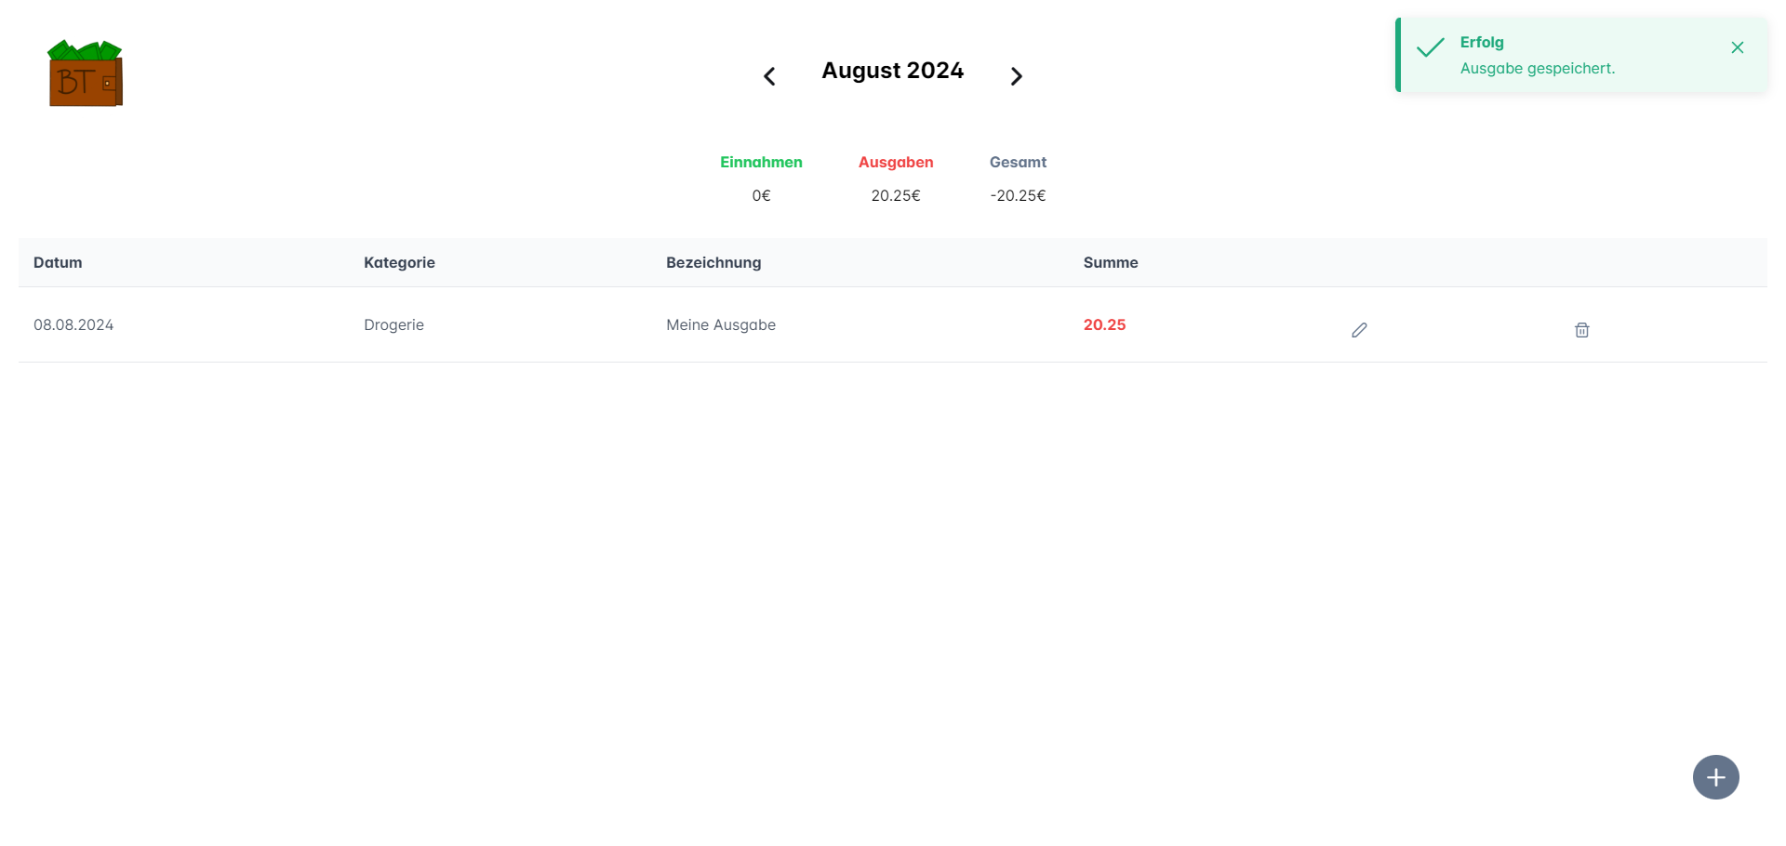Go to the next month

pyautogui.click(x=1016, y=76)
